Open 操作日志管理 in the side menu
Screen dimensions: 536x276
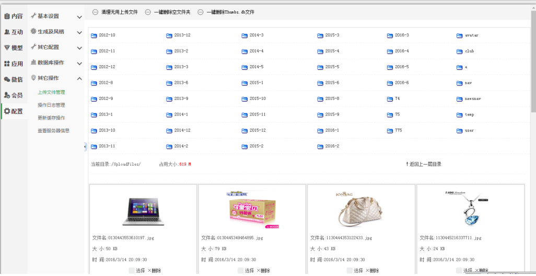pos(51,105)
